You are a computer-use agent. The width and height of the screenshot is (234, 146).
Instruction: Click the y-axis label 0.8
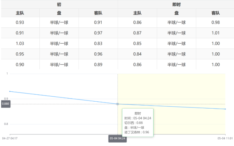(x=6, y=124)
